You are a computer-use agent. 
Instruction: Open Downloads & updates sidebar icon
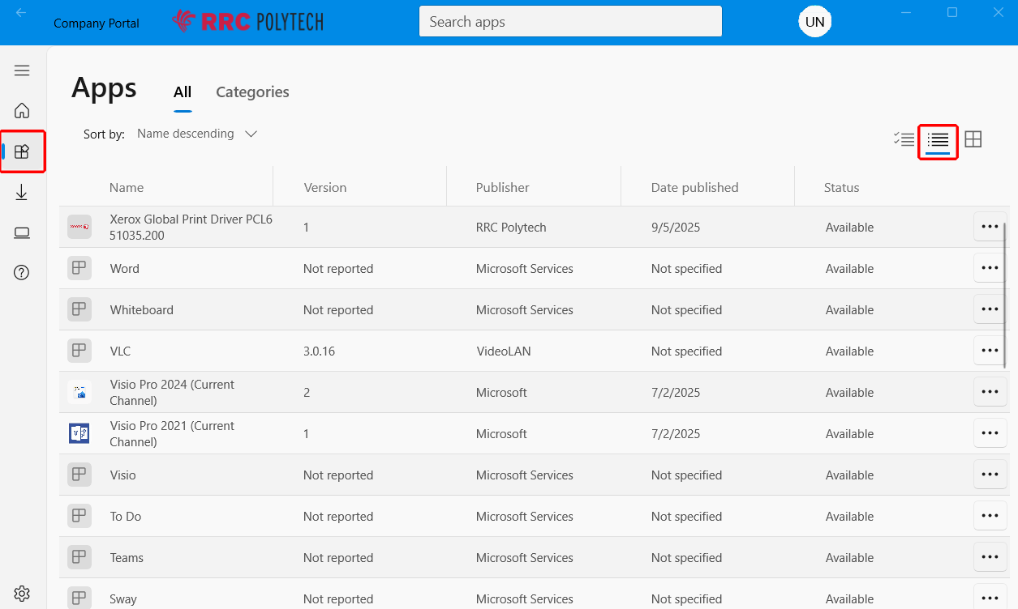point(22,192)
